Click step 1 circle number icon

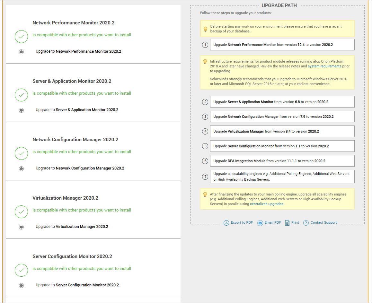(x=205, y=45)
